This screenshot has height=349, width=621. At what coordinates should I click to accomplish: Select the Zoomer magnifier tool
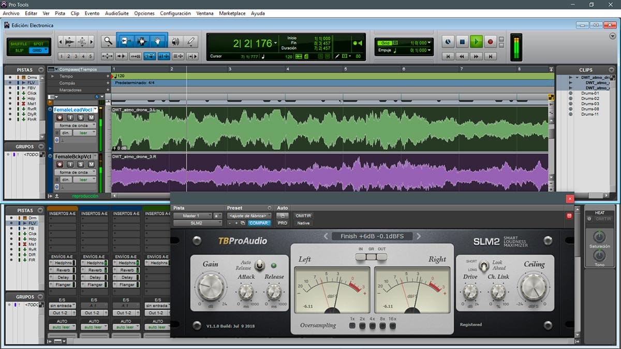(x=108, y=41)
